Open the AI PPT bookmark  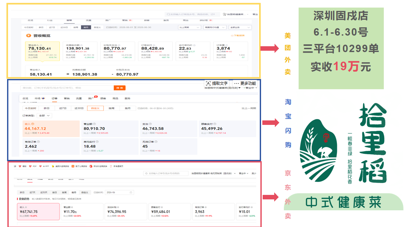click(x=44, y=166)
